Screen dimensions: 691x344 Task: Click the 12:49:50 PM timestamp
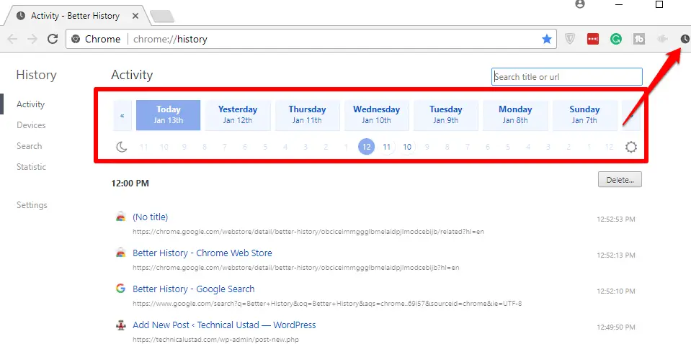click(616, 327)
